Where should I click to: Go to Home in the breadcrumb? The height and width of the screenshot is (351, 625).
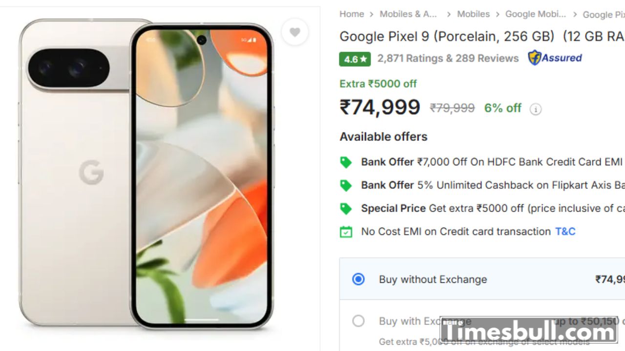tap(352, 14)
